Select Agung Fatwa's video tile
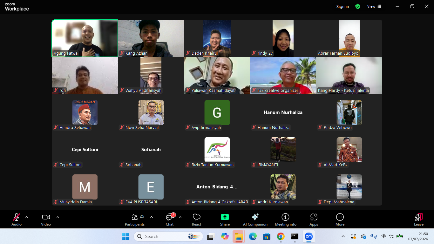Screen dimensions: 434x244 (x=85, y=38)
